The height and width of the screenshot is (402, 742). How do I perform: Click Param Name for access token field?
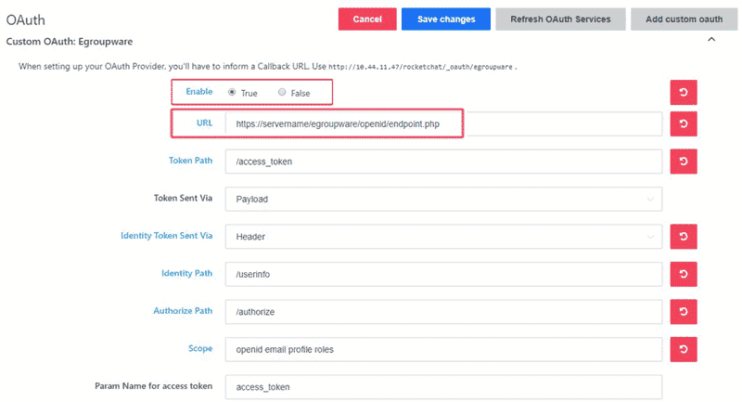[443, 387]
